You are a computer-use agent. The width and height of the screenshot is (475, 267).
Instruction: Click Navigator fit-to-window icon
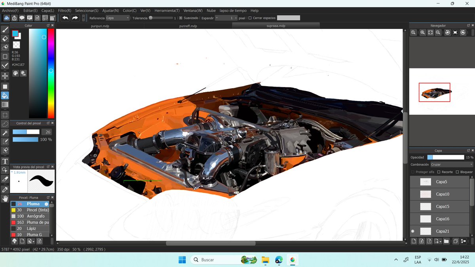click(430, 32)
